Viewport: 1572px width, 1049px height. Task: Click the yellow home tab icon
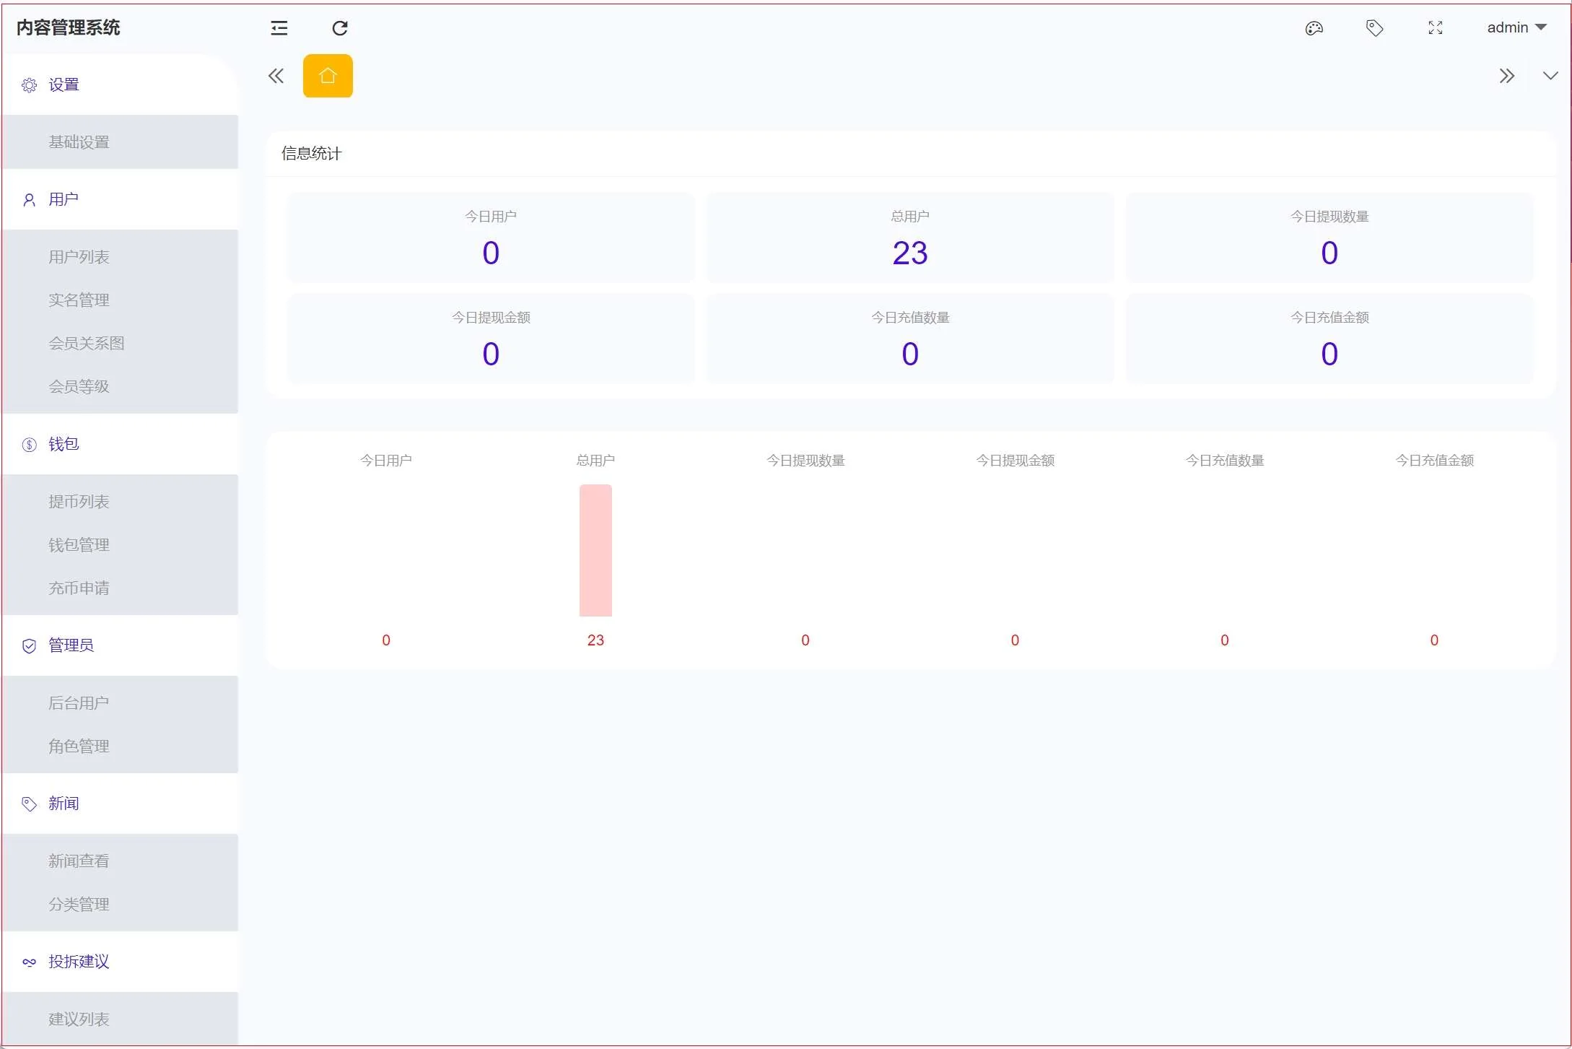pyautogui.click(x=328, y=76)
